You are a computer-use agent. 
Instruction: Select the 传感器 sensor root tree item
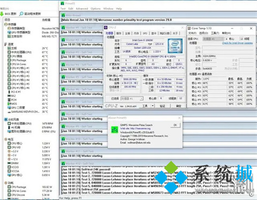(x=12, y=24)
